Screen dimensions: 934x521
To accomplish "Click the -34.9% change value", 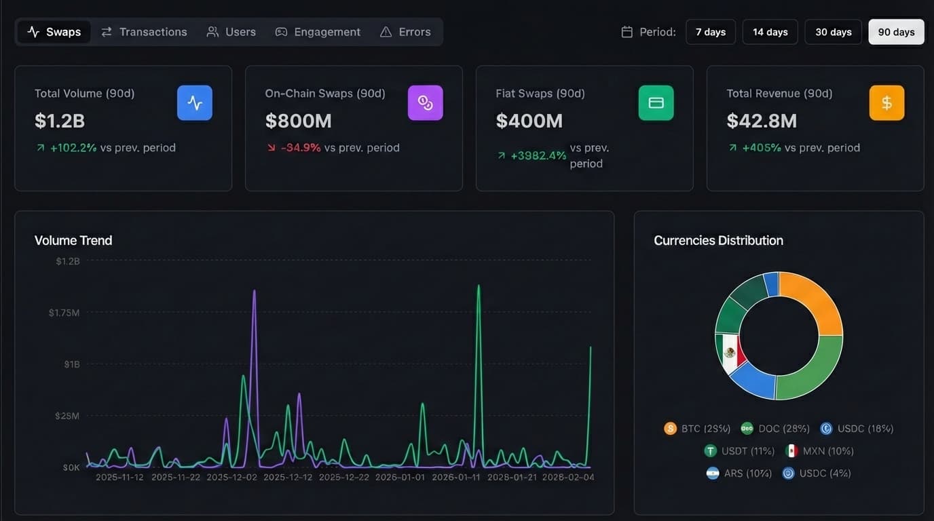I will (301, 148).
